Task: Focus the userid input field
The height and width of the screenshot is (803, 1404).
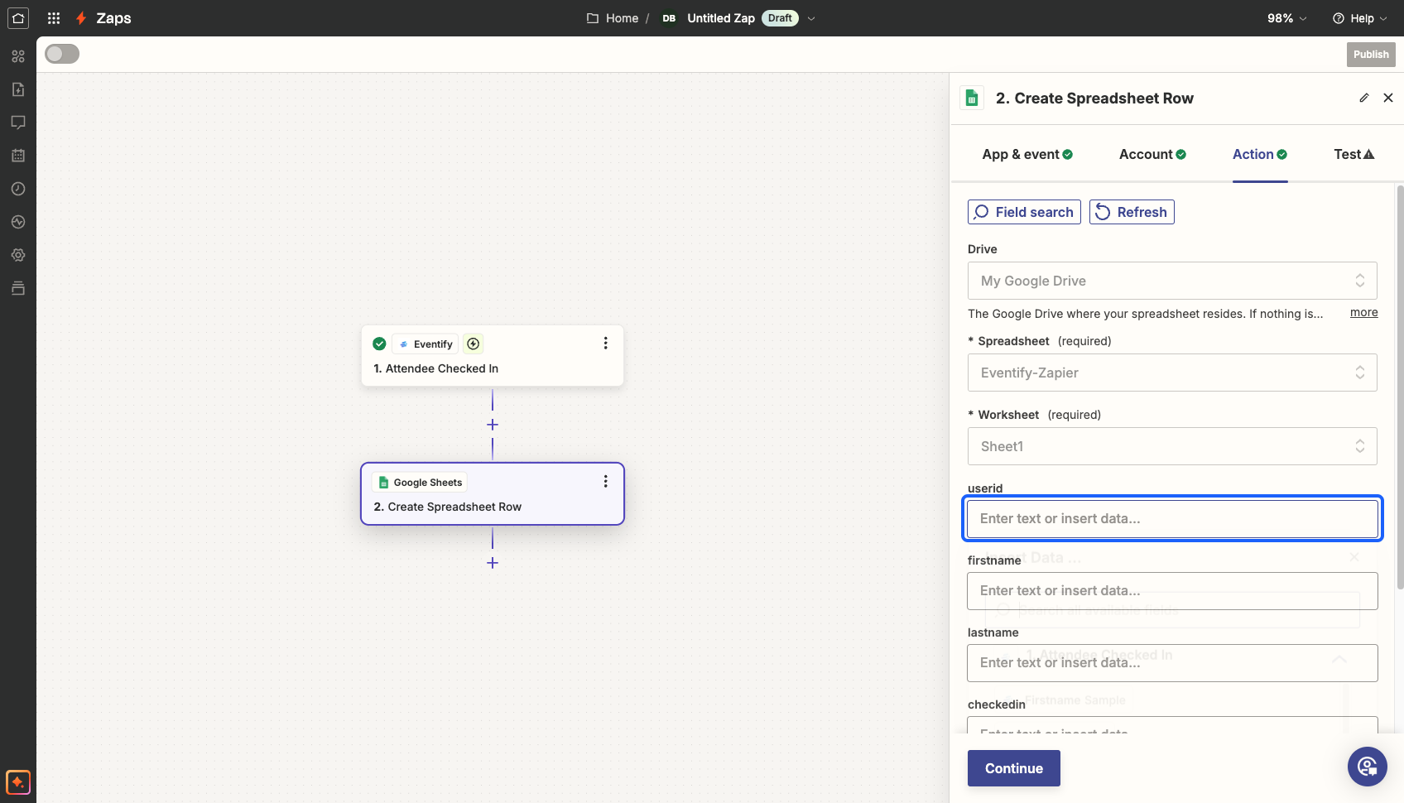Action: click(1172, 519)
